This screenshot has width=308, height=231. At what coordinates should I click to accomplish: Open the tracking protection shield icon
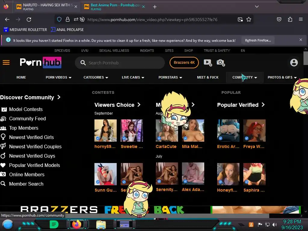tap(59, 19)
